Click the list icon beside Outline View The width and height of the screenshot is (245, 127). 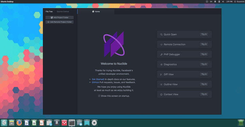coord(161,84)
